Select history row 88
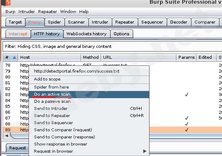Screen dimensions: 222x156 (8, 124)
